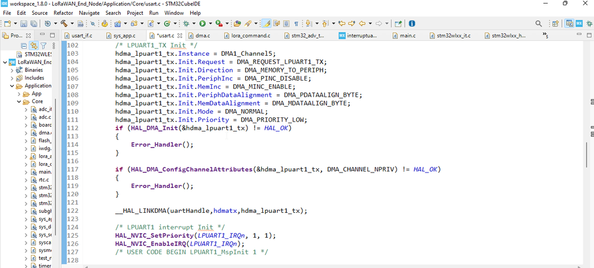Viewport: 594px width, 268px height.
Task: Click the New class green C icon
Action: click(x=166, y=24)
